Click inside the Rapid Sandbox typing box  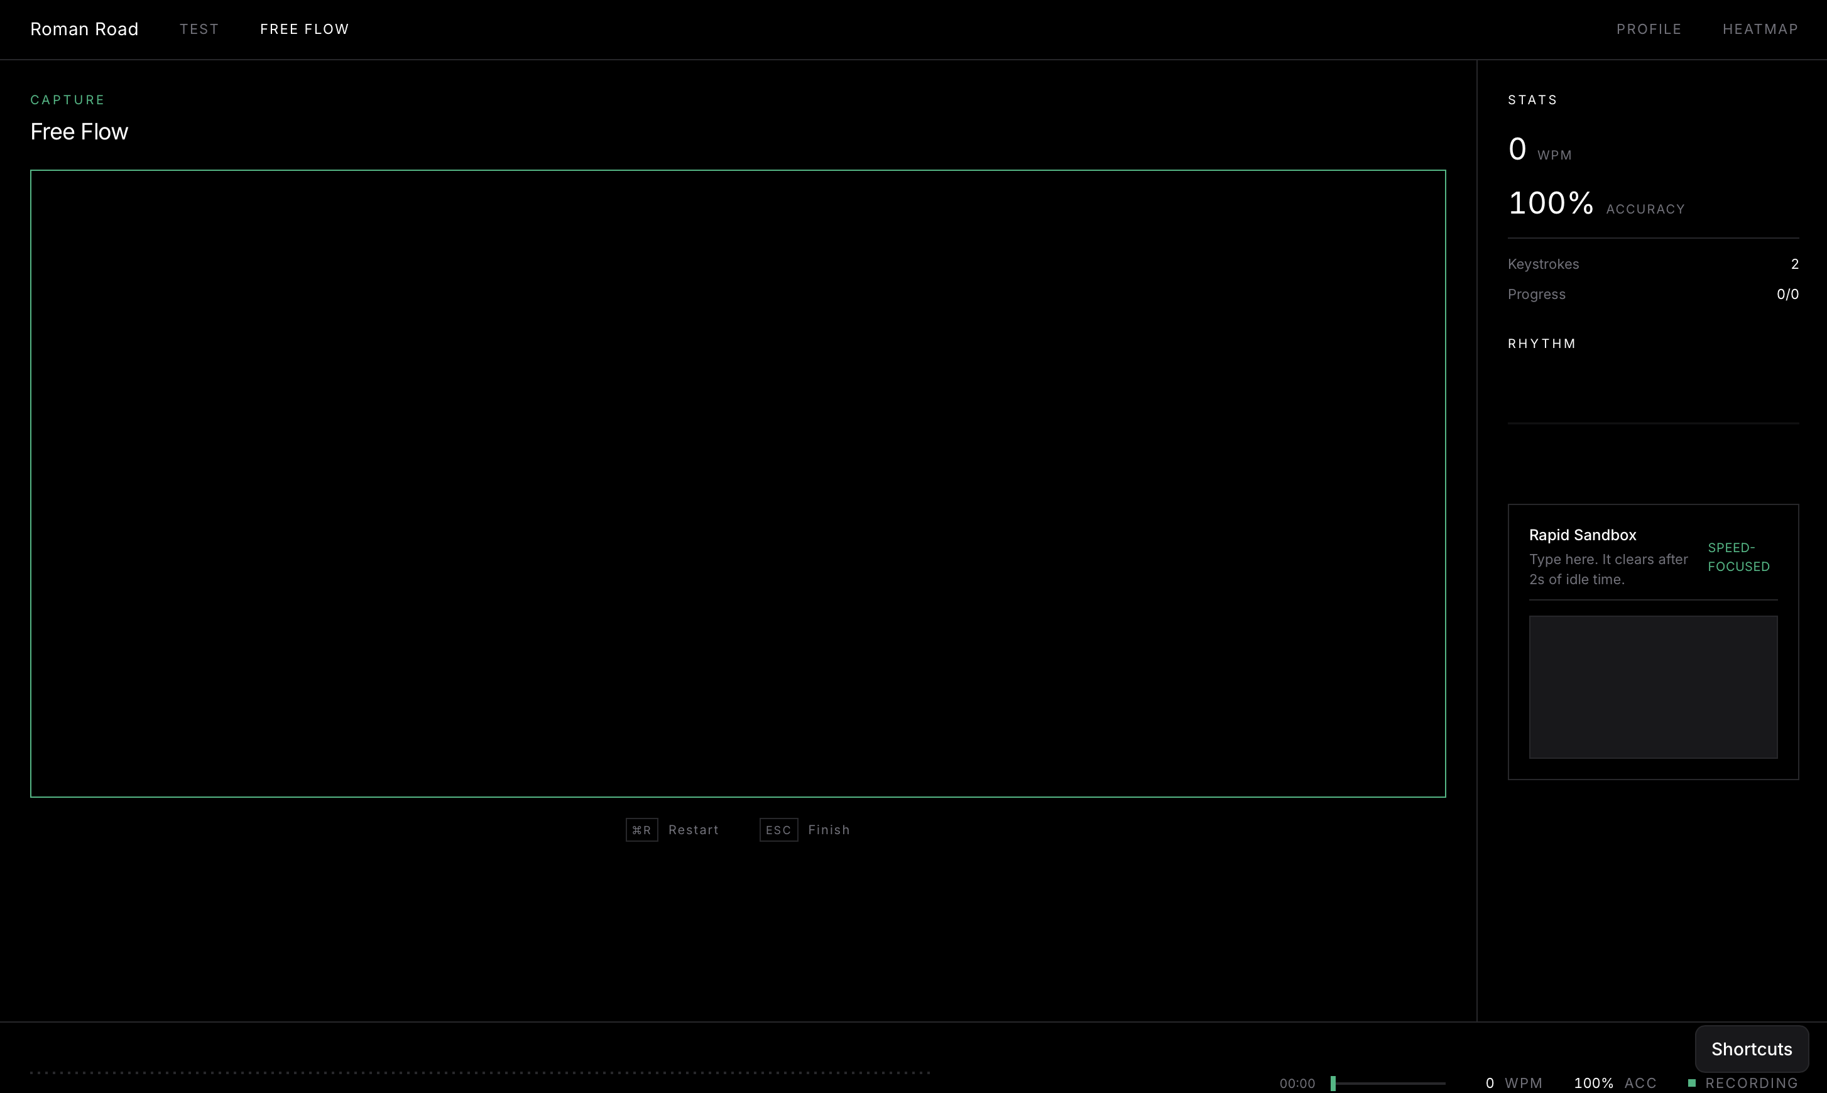[x=1652, y=687]
